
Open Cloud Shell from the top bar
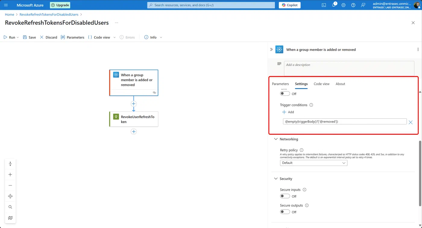(x=324, y=5)
